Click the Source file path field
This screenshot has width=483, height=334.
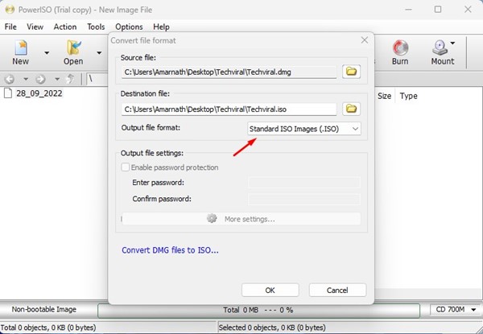pyautogui.click(x=229, y=72)
